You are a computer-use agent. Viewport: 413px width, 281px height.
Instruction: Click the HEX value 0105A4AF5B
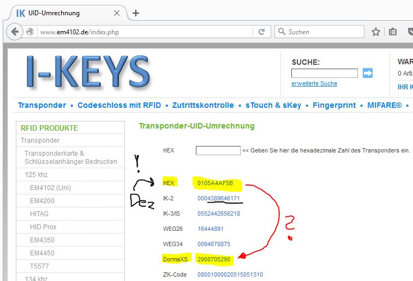coord(215,183)
